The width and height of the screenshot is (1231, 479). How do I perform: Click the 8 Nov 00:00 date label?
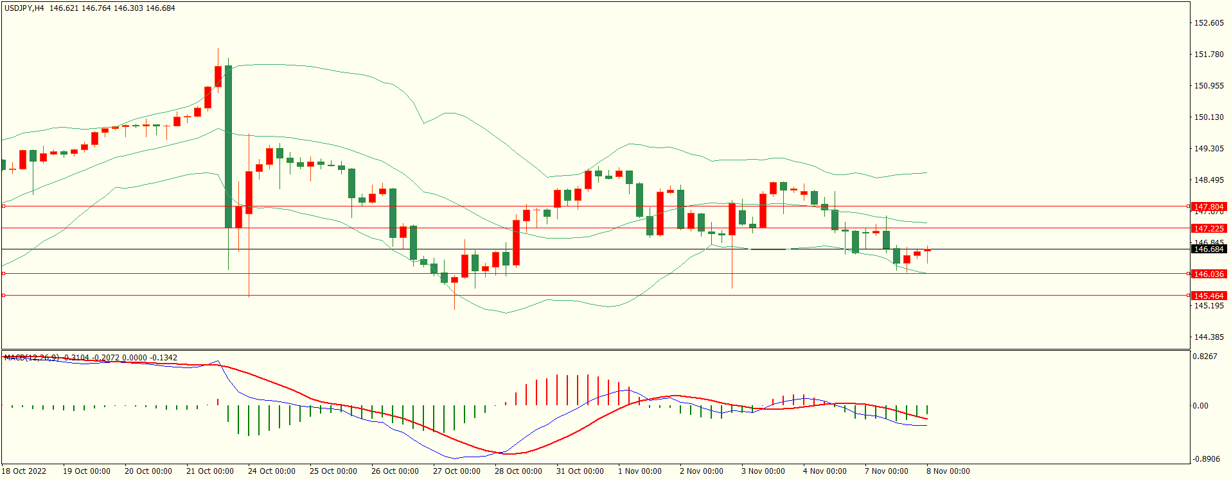948,471
